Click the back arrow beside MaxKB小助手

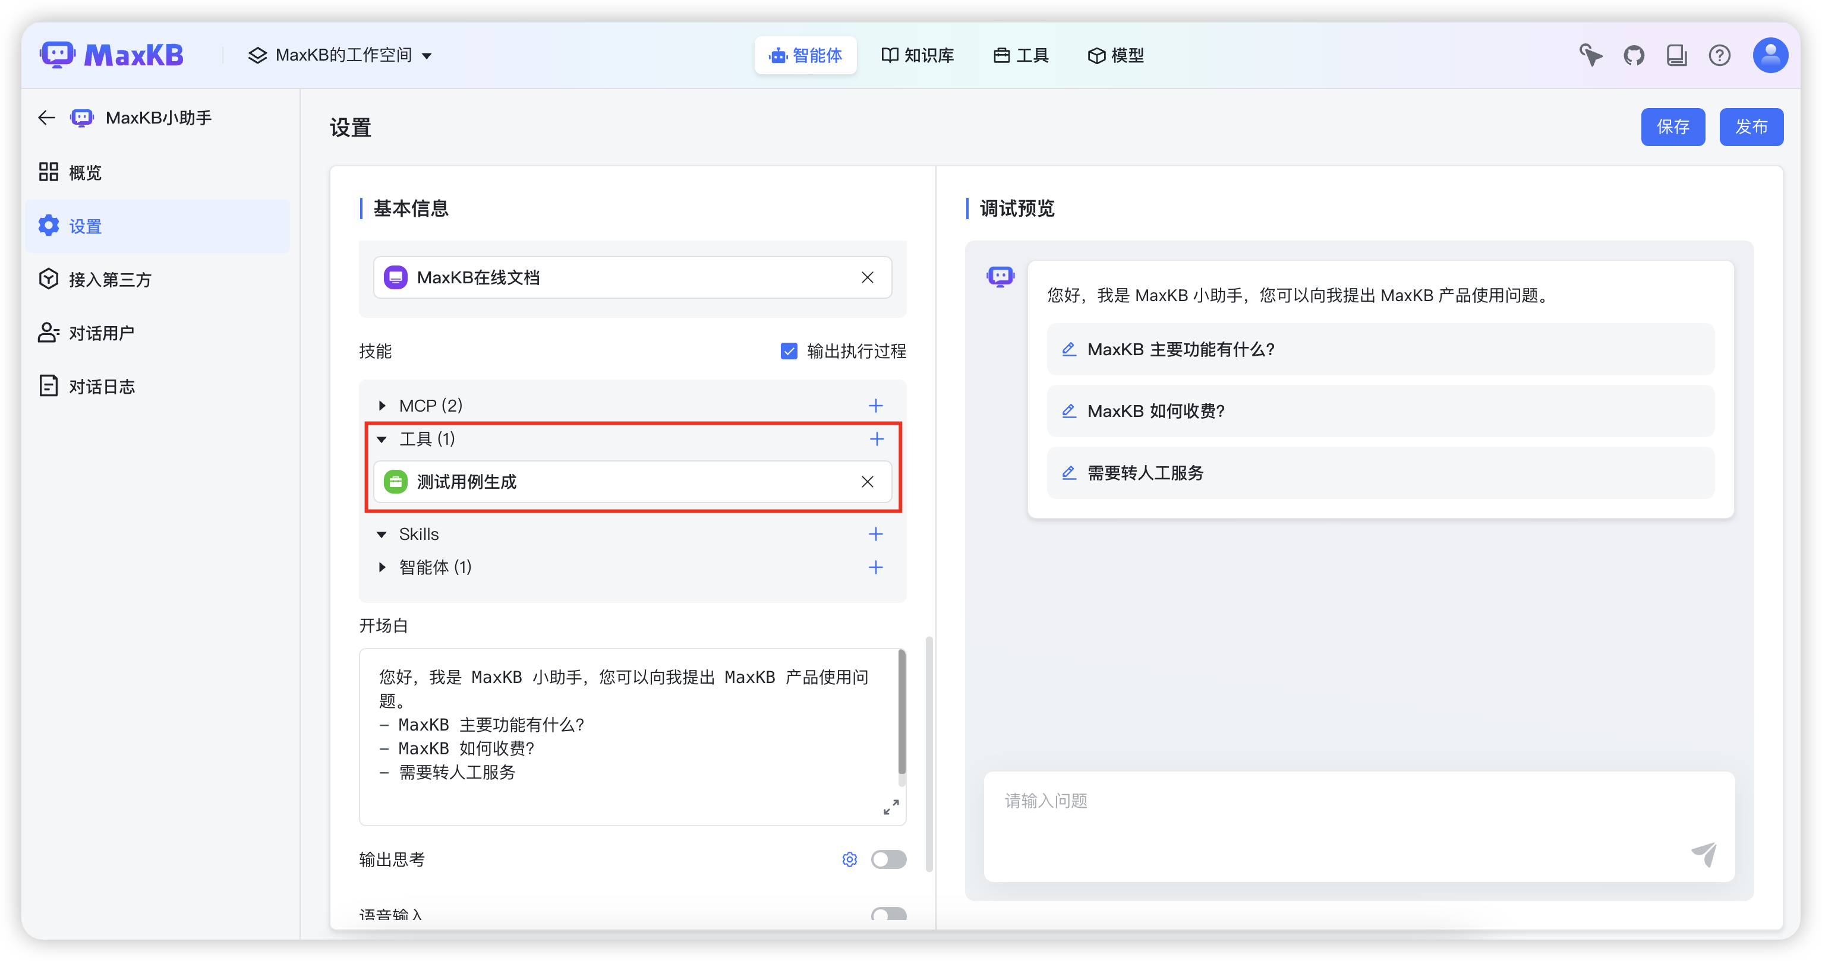(47, 118)
